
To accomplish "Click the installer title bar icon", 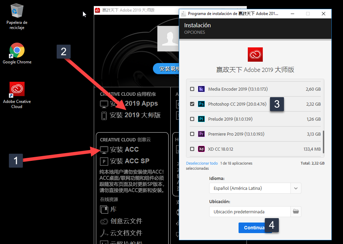I will tap(184, 14).
